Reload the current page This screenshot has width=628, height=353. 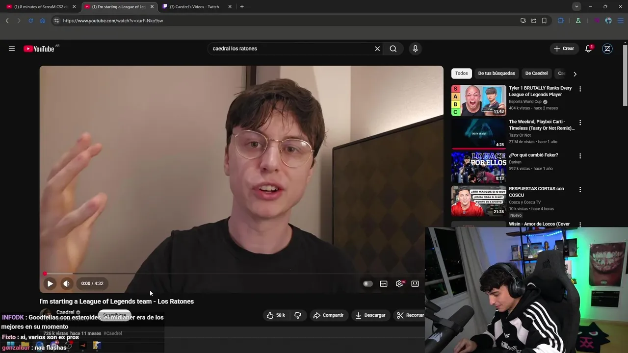30,21
